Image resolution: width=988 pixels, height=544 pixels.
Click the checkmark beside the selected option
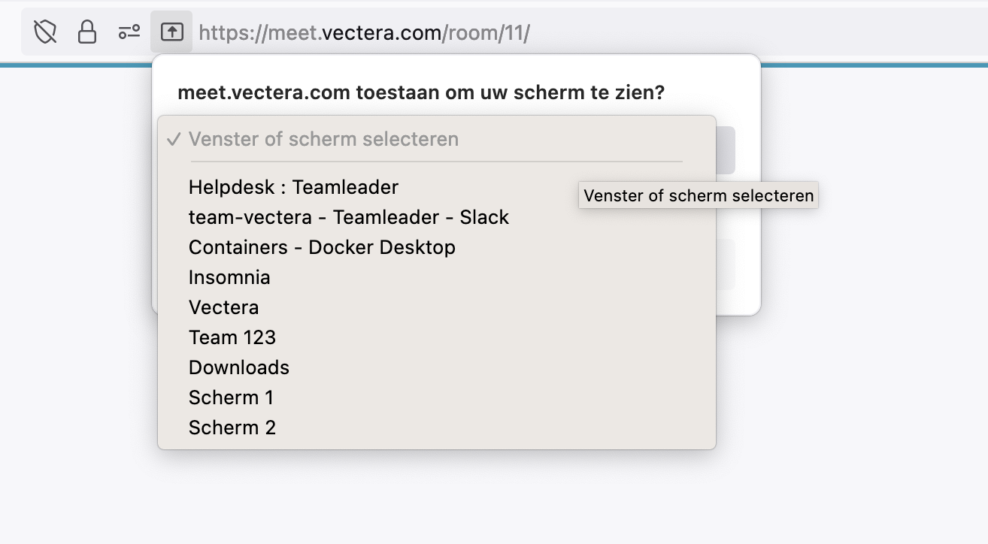click(174, 139)
